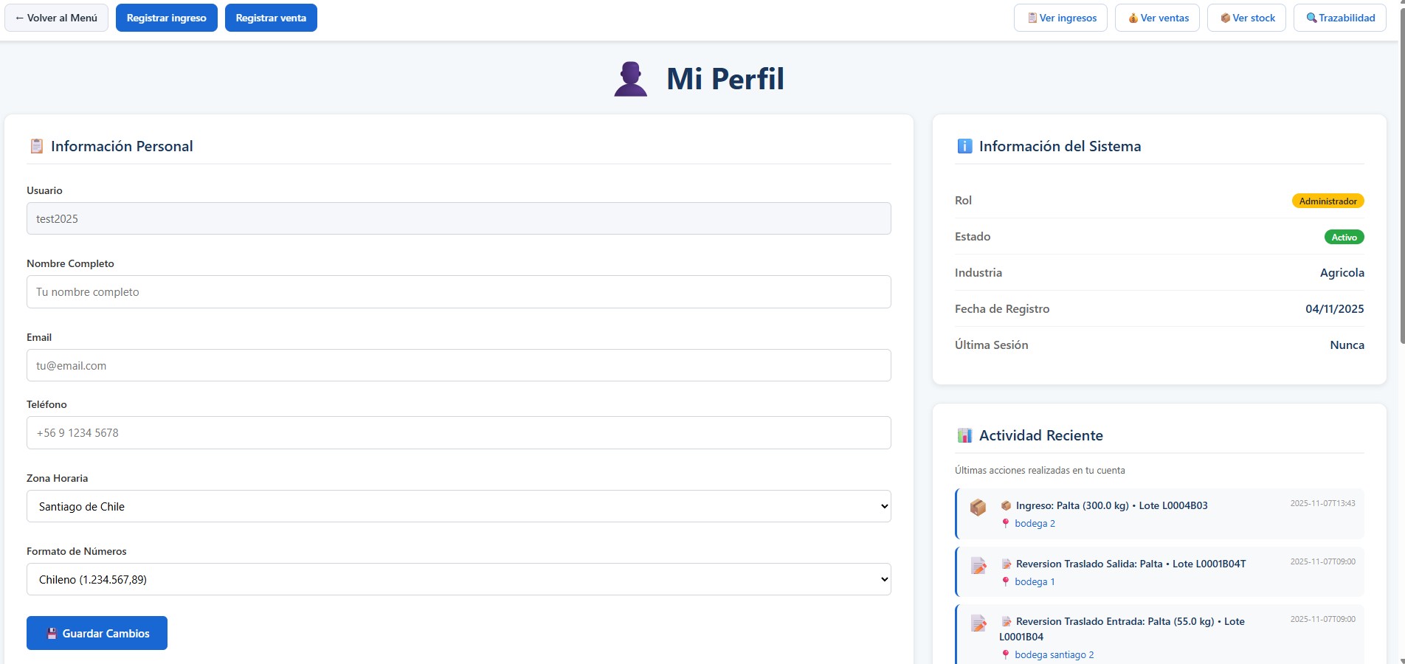Screen dimensions: 1405x664
Task: Open the Formato de Números dropdown
Action: 458,579
